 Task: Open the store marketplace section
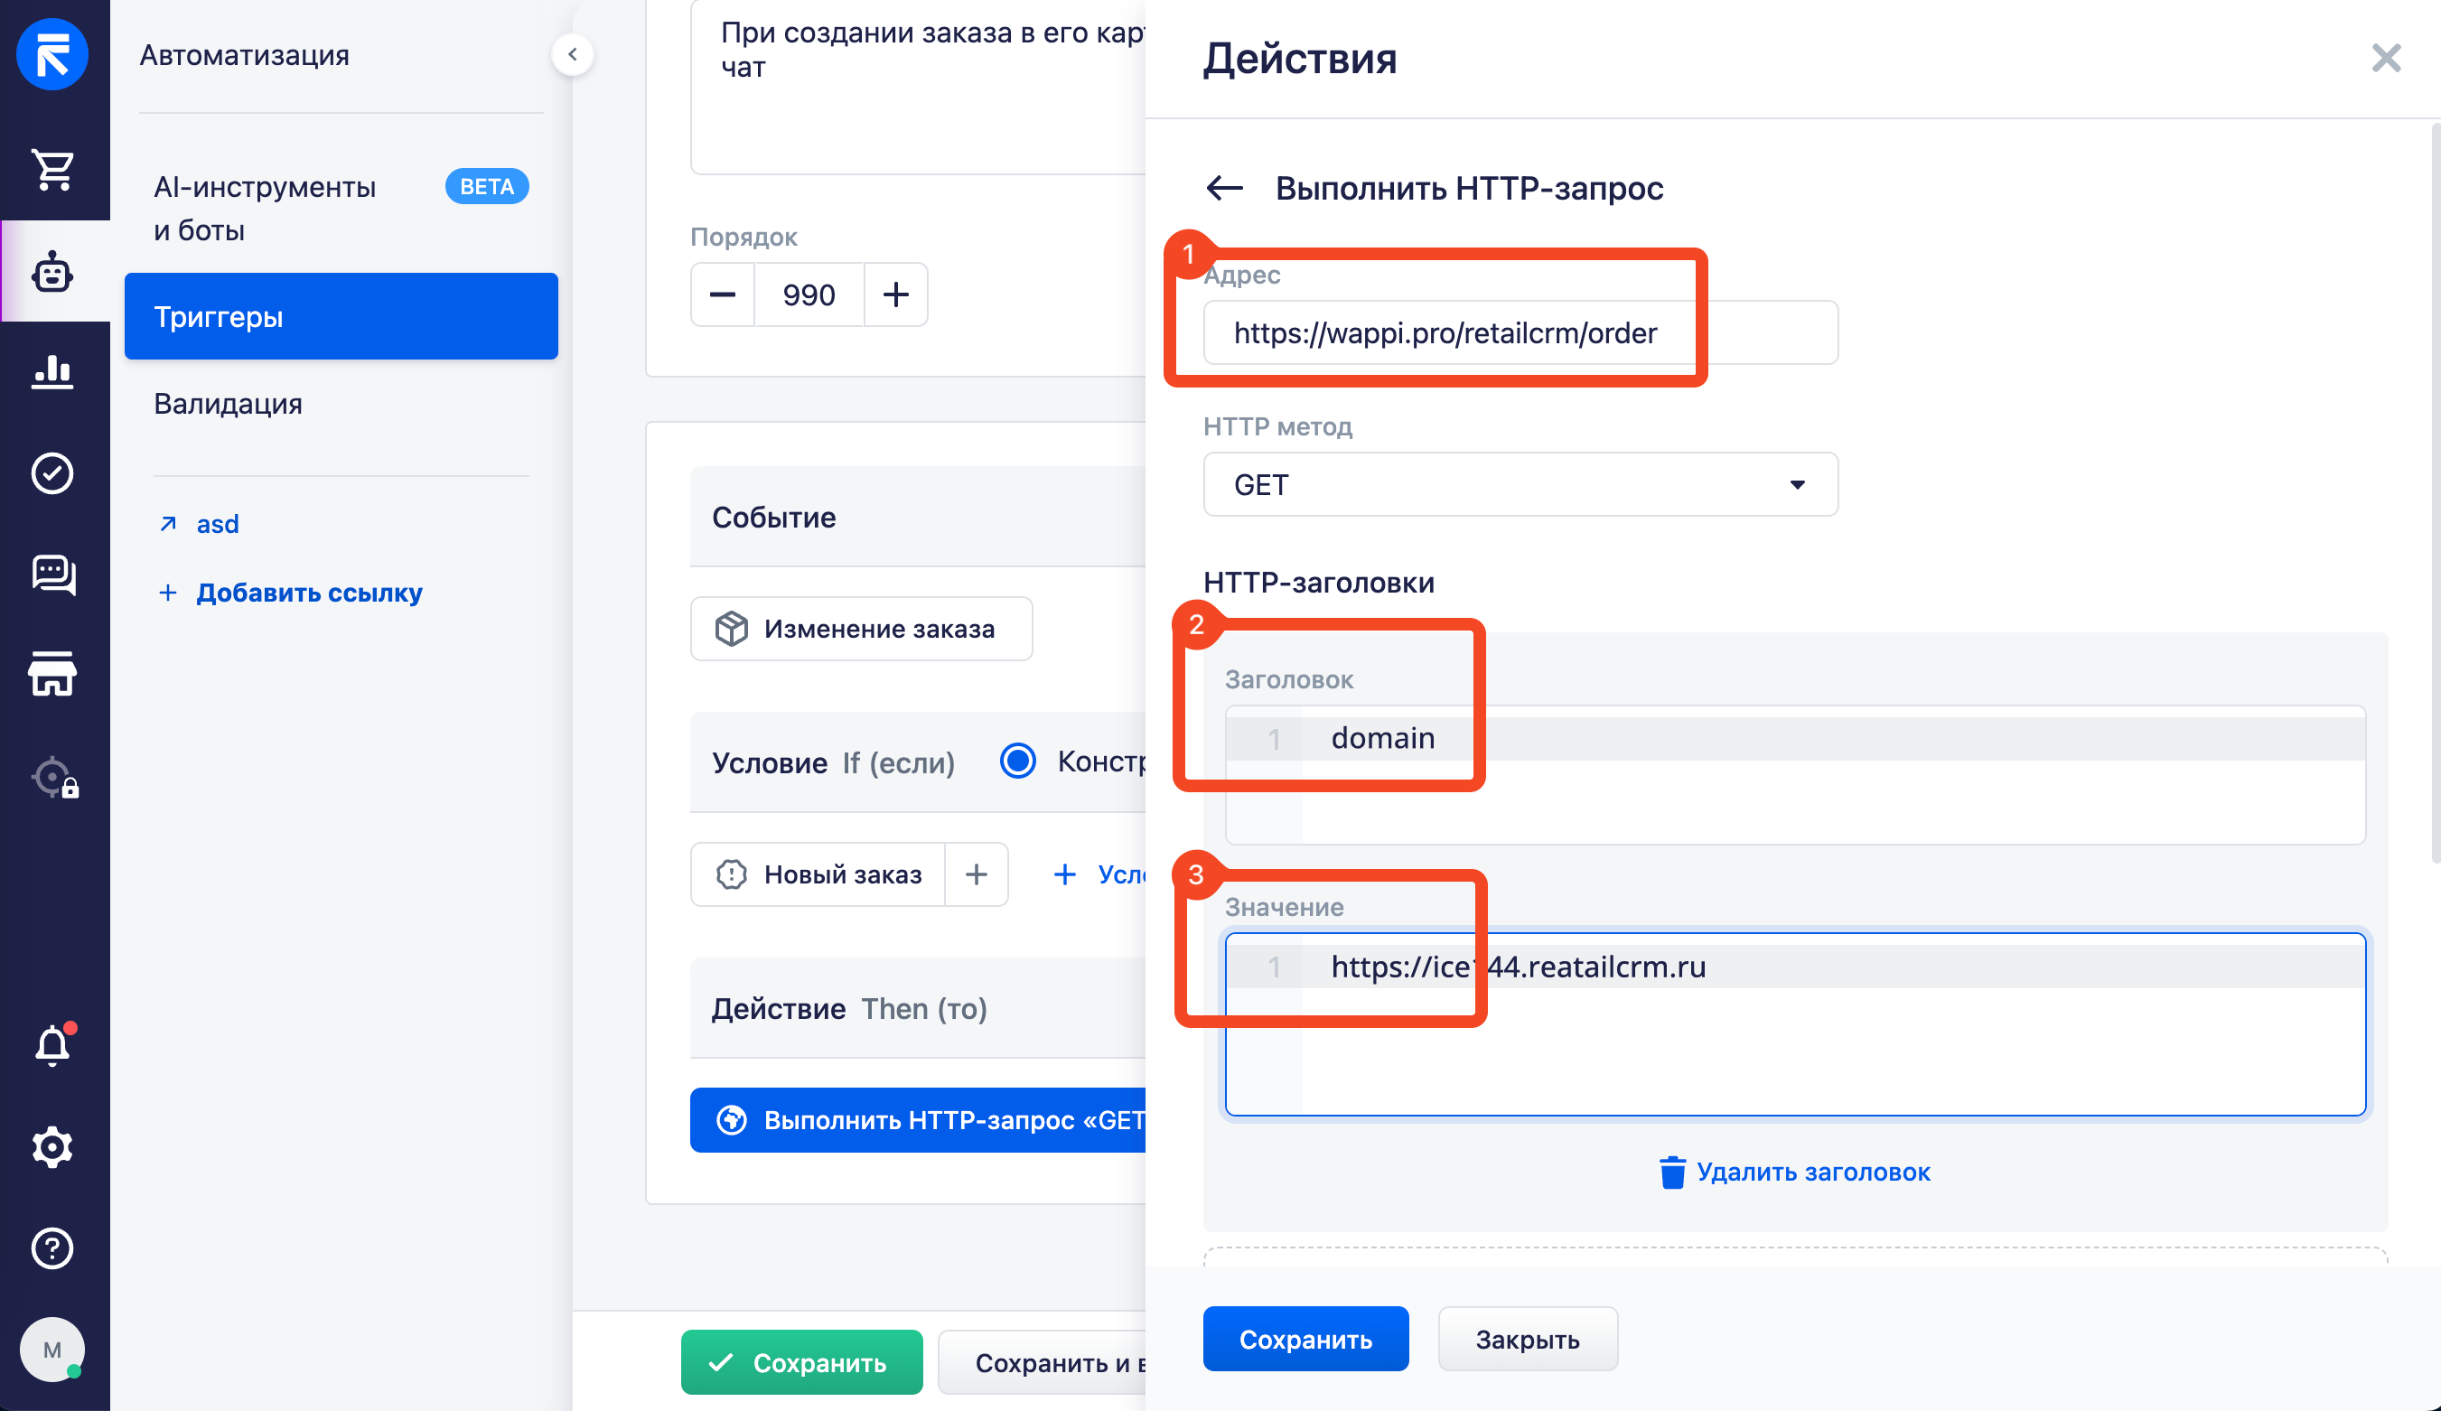(53, 674)
